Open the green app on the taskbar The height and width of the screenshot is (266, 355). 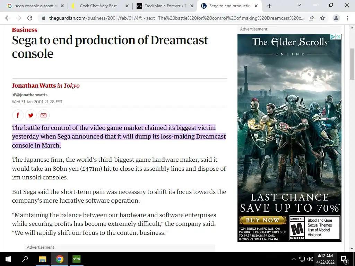point(77,259)
